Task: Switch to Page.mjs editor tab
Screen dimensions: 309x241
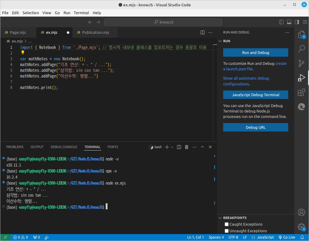Action: point(18,32)
